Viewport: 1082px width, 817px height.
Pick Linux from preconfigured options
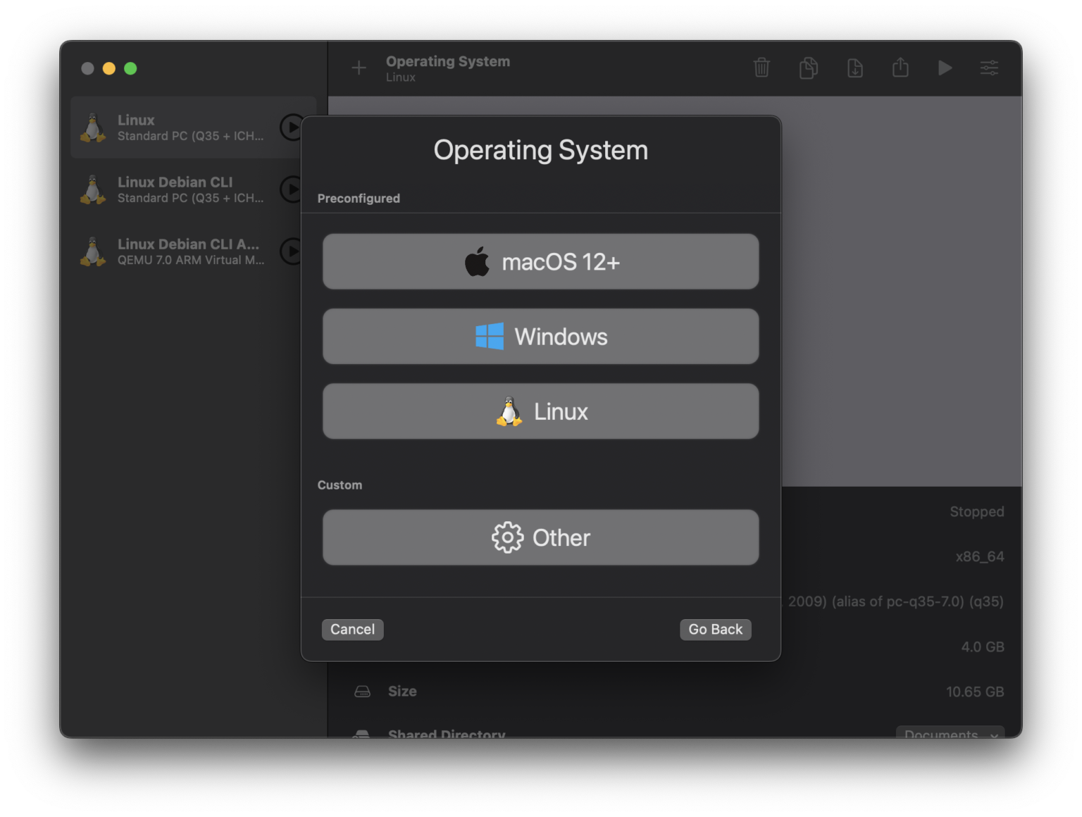pyautogui.click(x=540, y=411)
